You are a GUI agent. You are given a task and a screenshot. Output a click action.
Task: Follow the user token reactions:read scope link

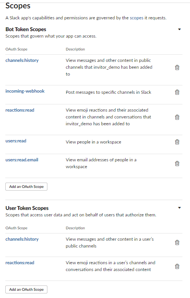20,263
